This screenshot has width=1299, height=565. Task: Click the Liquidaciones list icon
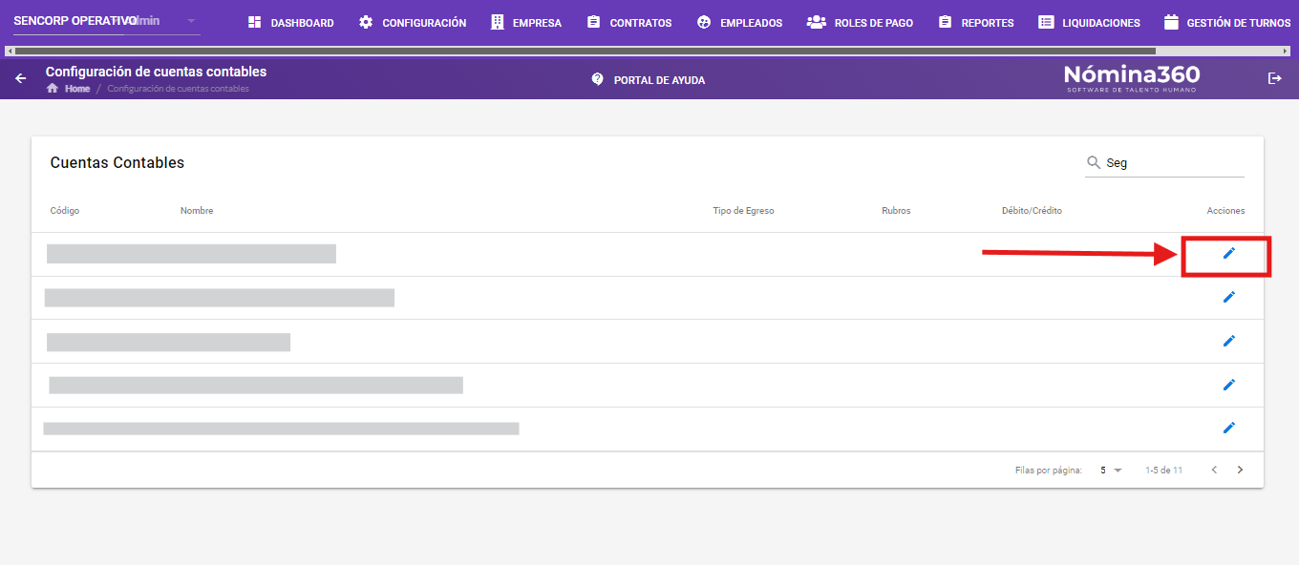[x=1046, y=22]
